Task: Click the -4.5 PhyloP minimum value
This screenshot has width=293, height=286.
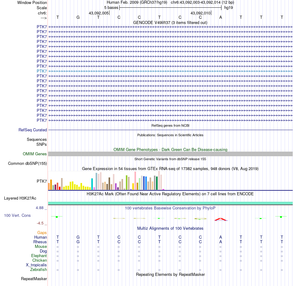Action: pyautogui.click(x=40, y=223)
